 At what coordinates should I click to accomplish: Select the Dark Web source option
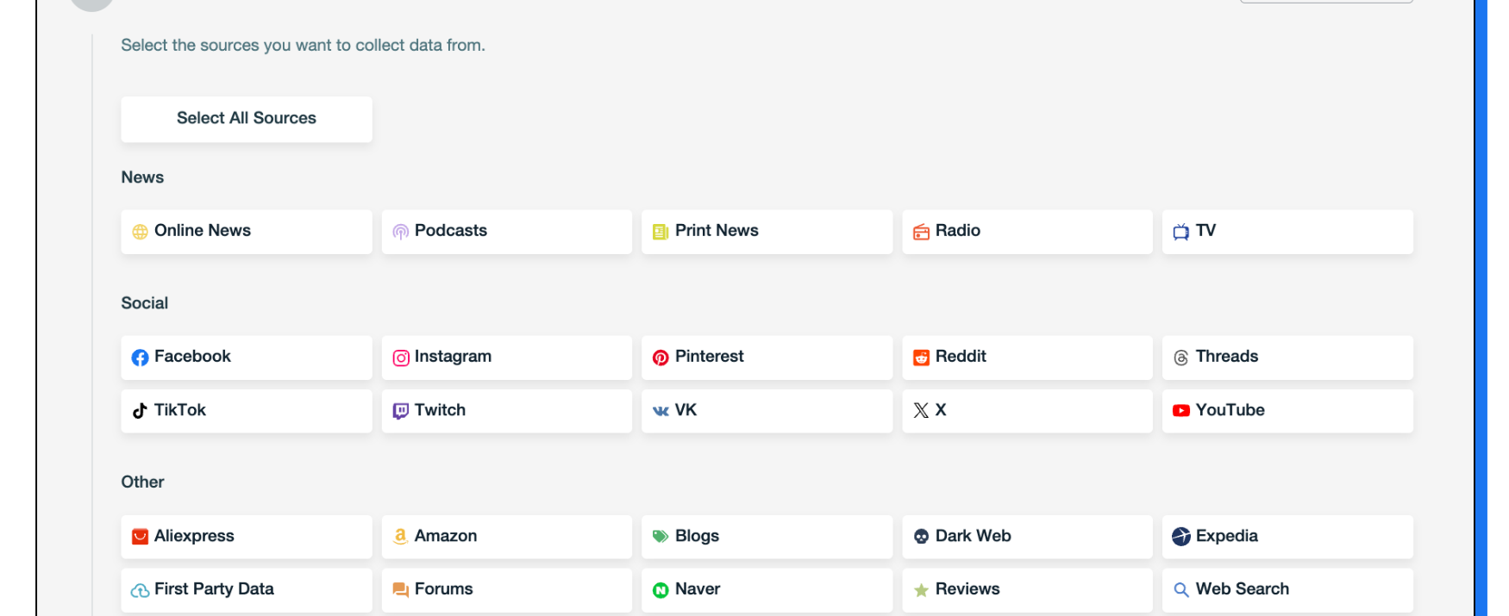click(x=1026, y=537)
